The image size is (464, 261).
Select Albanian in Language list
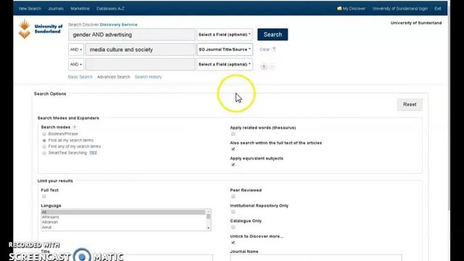tap(123, 223)
